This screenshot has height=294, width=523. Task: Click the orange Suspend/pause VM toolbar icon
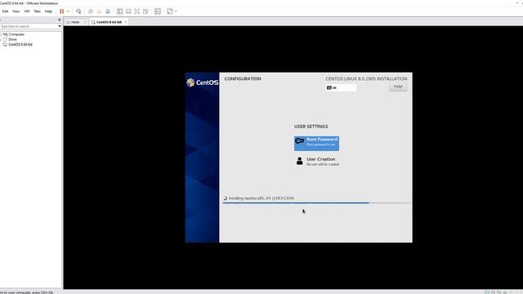[62, 11]
